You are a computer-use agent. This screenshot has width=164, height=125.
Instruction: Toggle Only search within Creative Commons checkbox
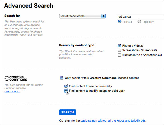tap(62, 78)
